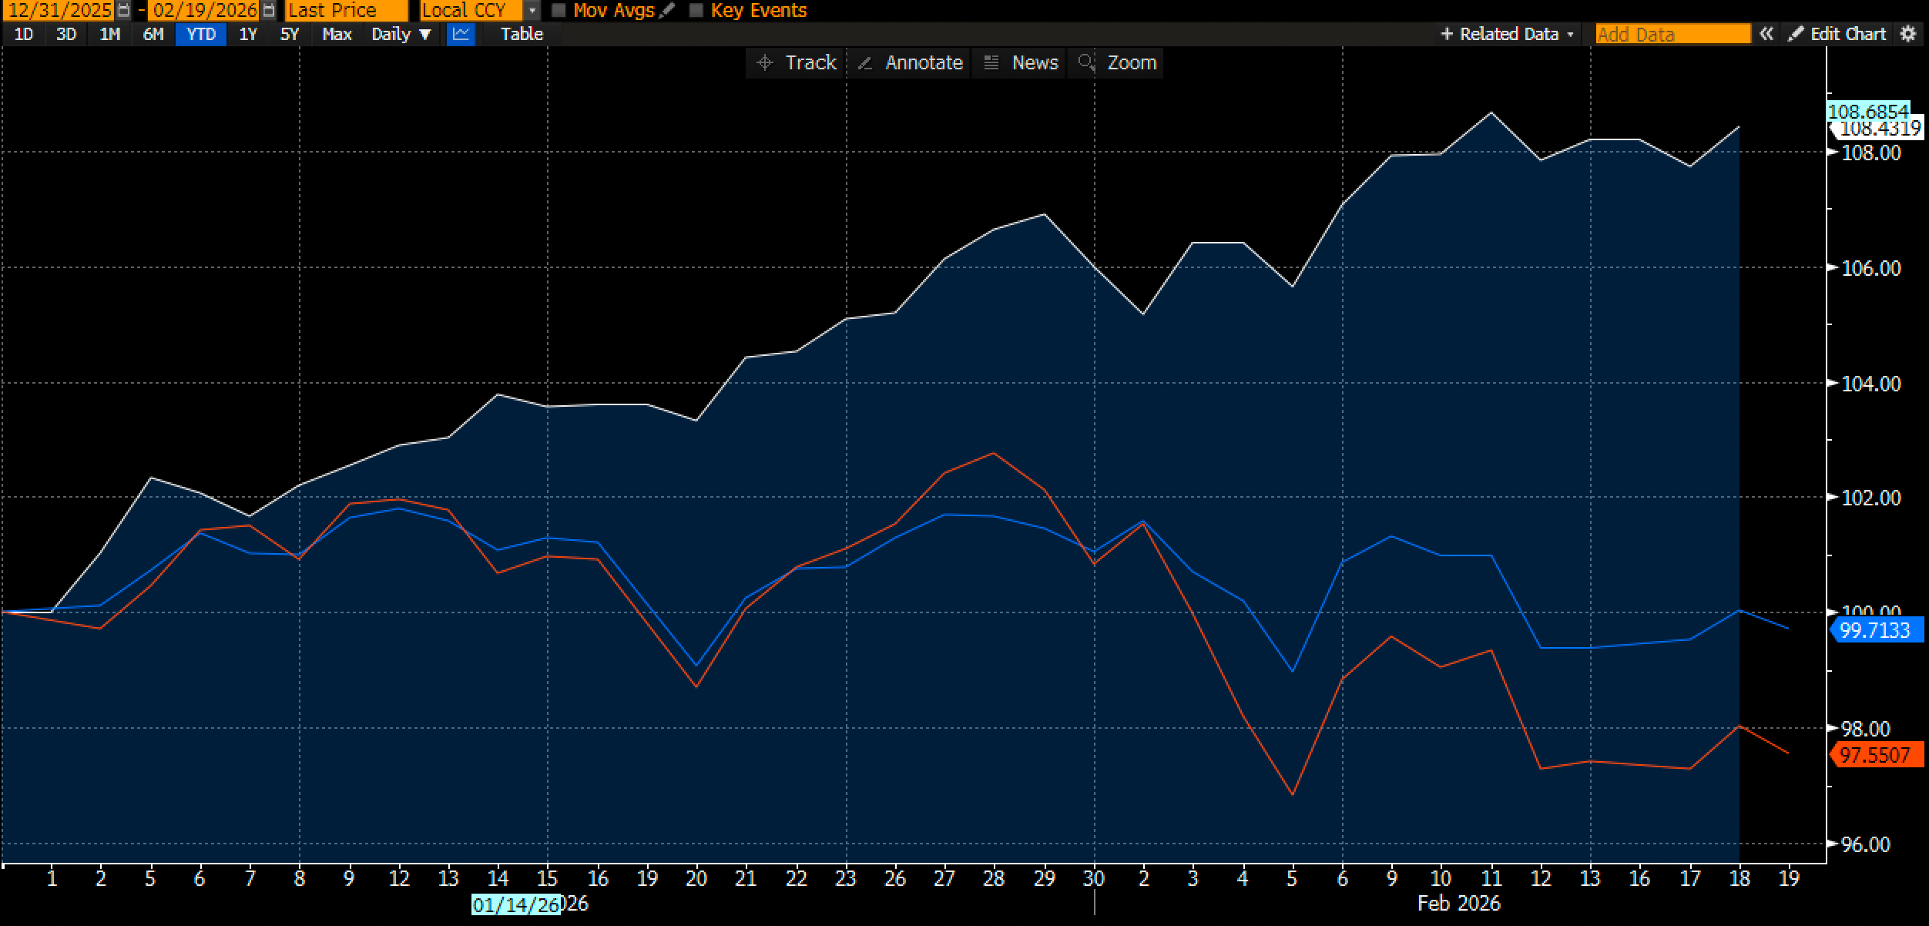The image size is (1929, 926).
Task: Open the News overlay tool
Action: [1022, 62]
